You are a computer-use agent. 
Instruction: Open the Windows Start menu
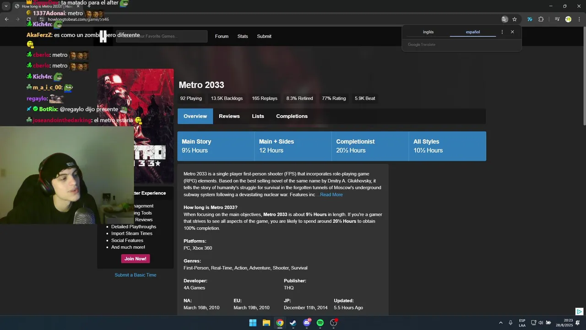point(253,323)
